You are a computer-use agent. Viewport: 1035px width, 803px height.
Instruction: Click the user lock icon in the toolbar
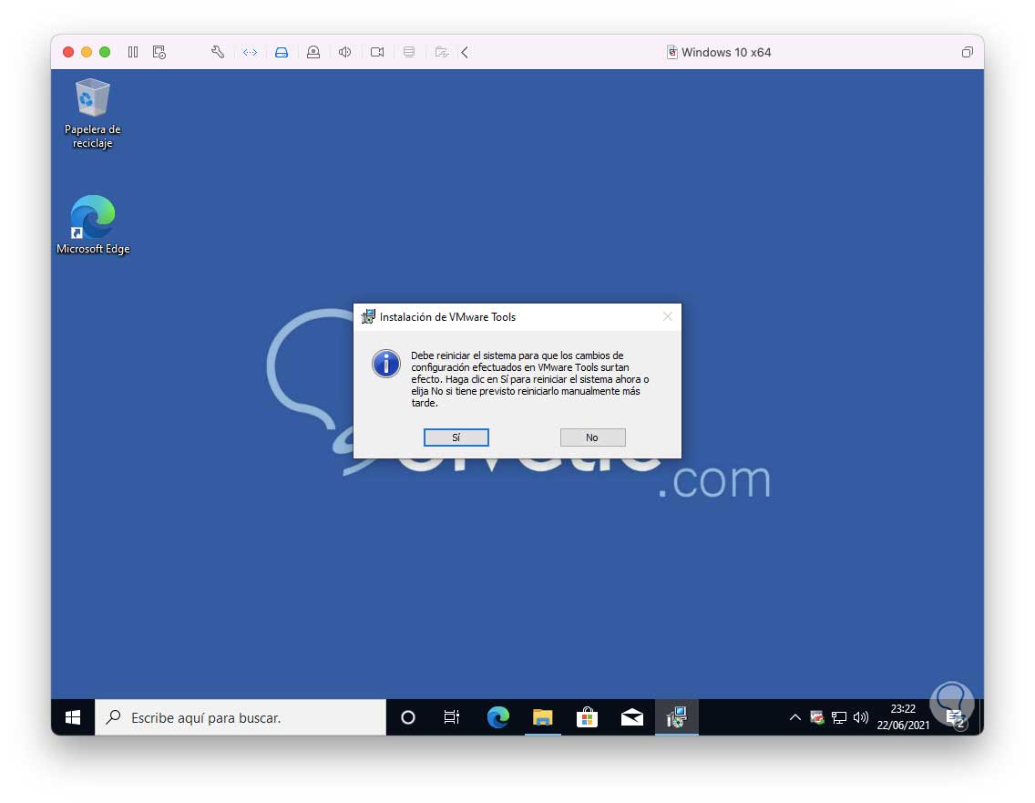313,52
